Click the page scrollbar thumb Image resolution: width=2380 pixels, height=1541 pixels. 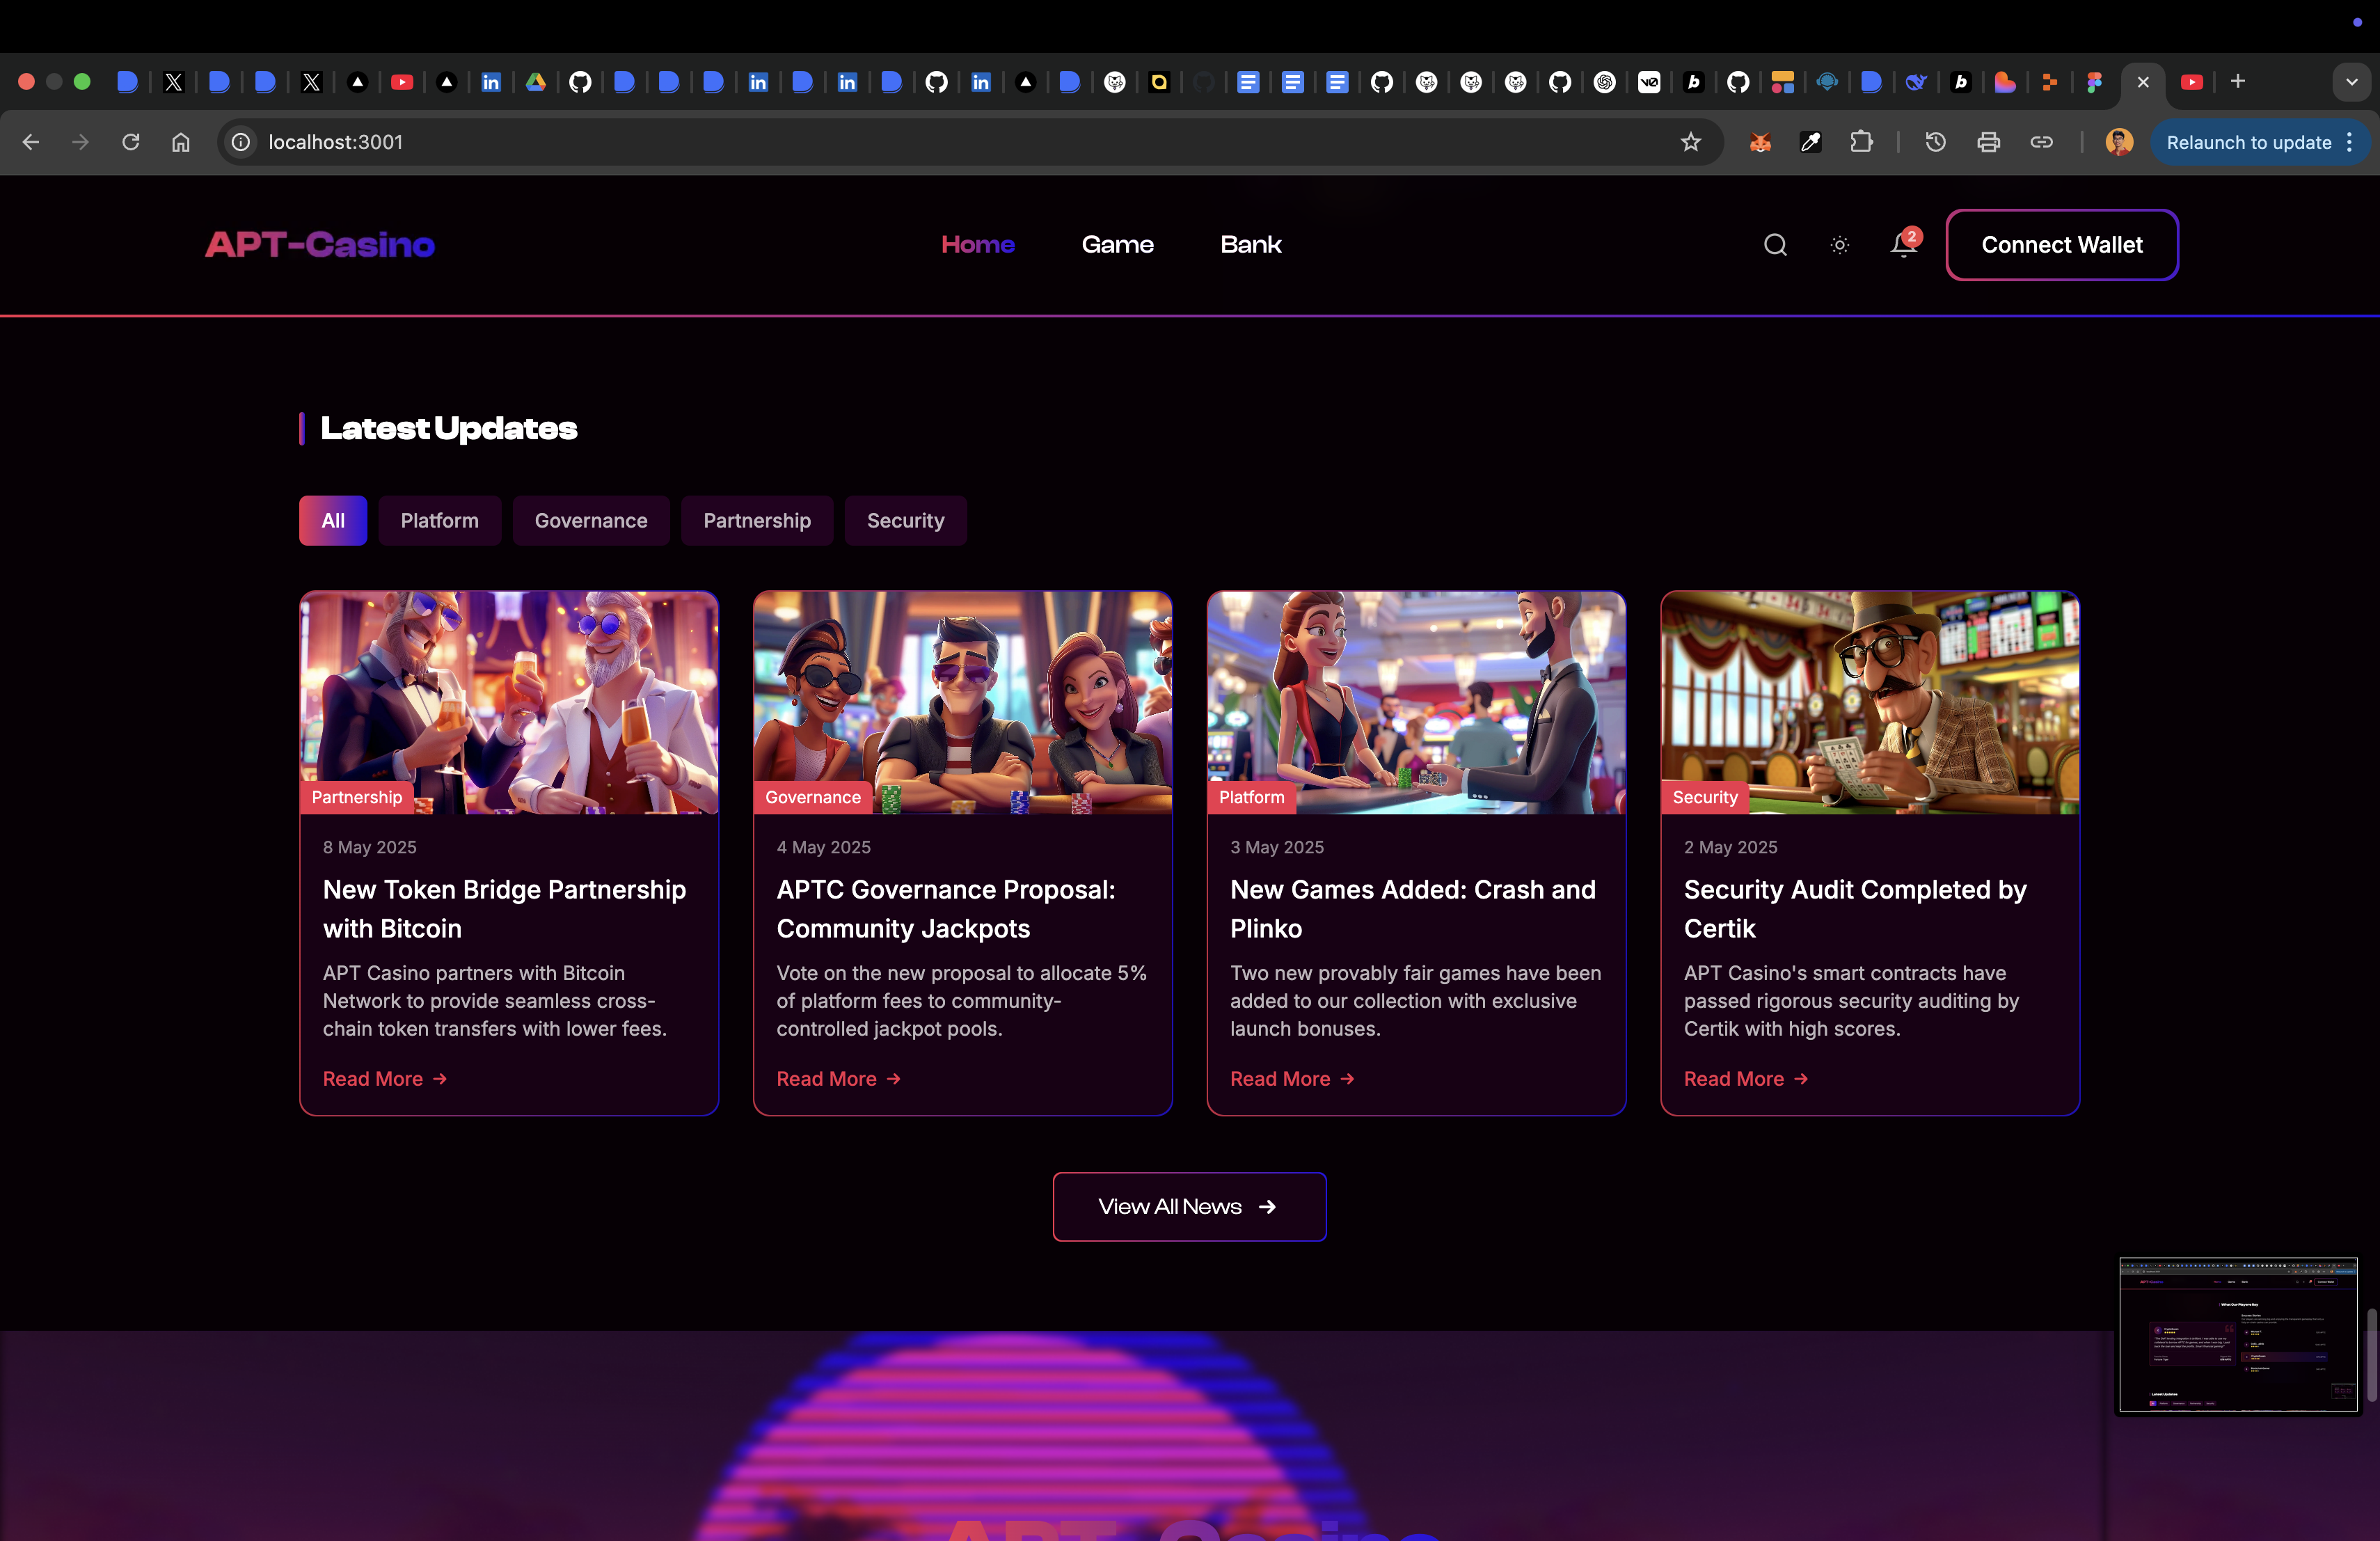click(2371, 1355)
